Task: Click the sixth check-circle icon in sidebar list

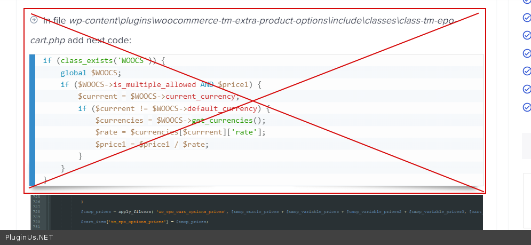Action: click(527, 89)
